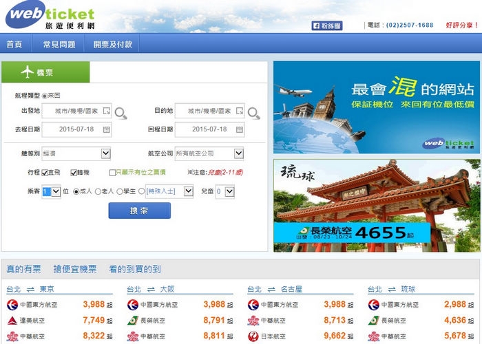
Task: Click 日本航空 logo under 台北-名古屋
Action: [x=253, y=336]
